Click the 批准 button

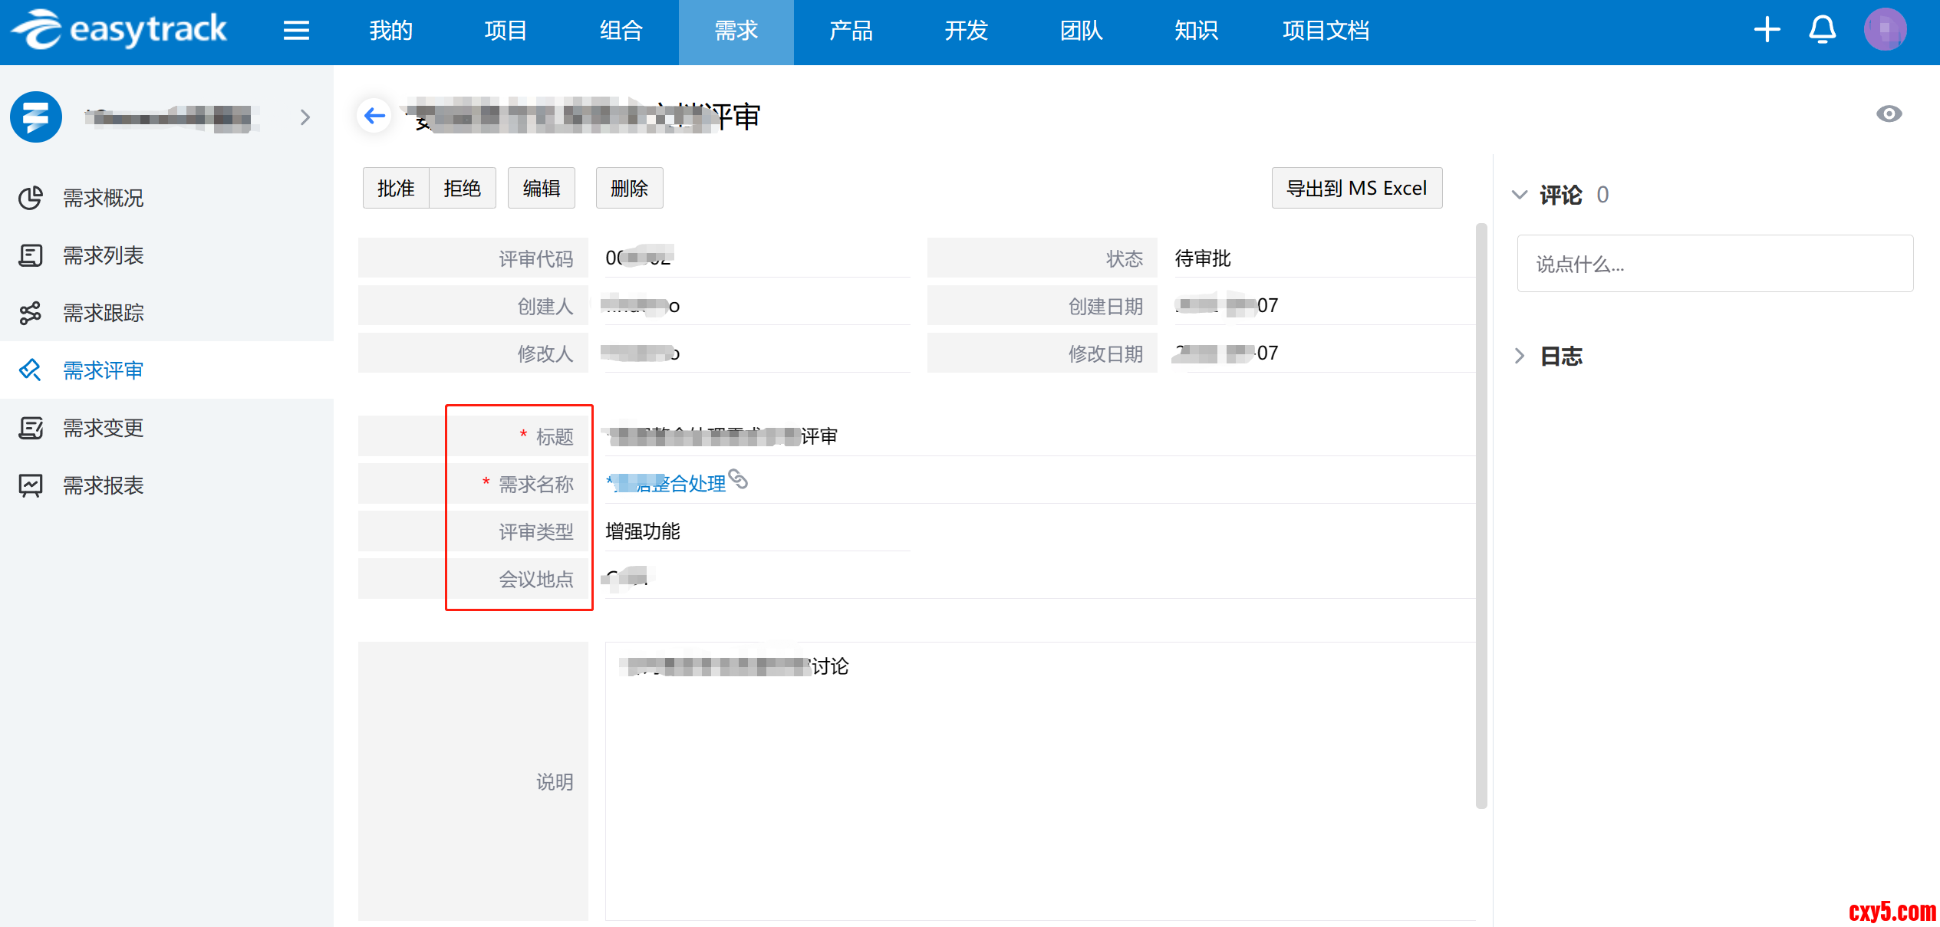[x=396, y=189]
